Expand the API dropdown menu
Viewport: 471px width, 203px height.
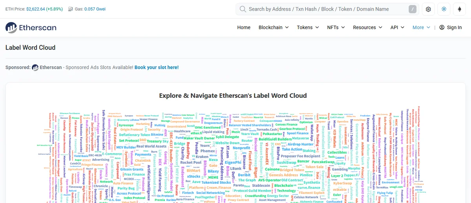(397, 27)
